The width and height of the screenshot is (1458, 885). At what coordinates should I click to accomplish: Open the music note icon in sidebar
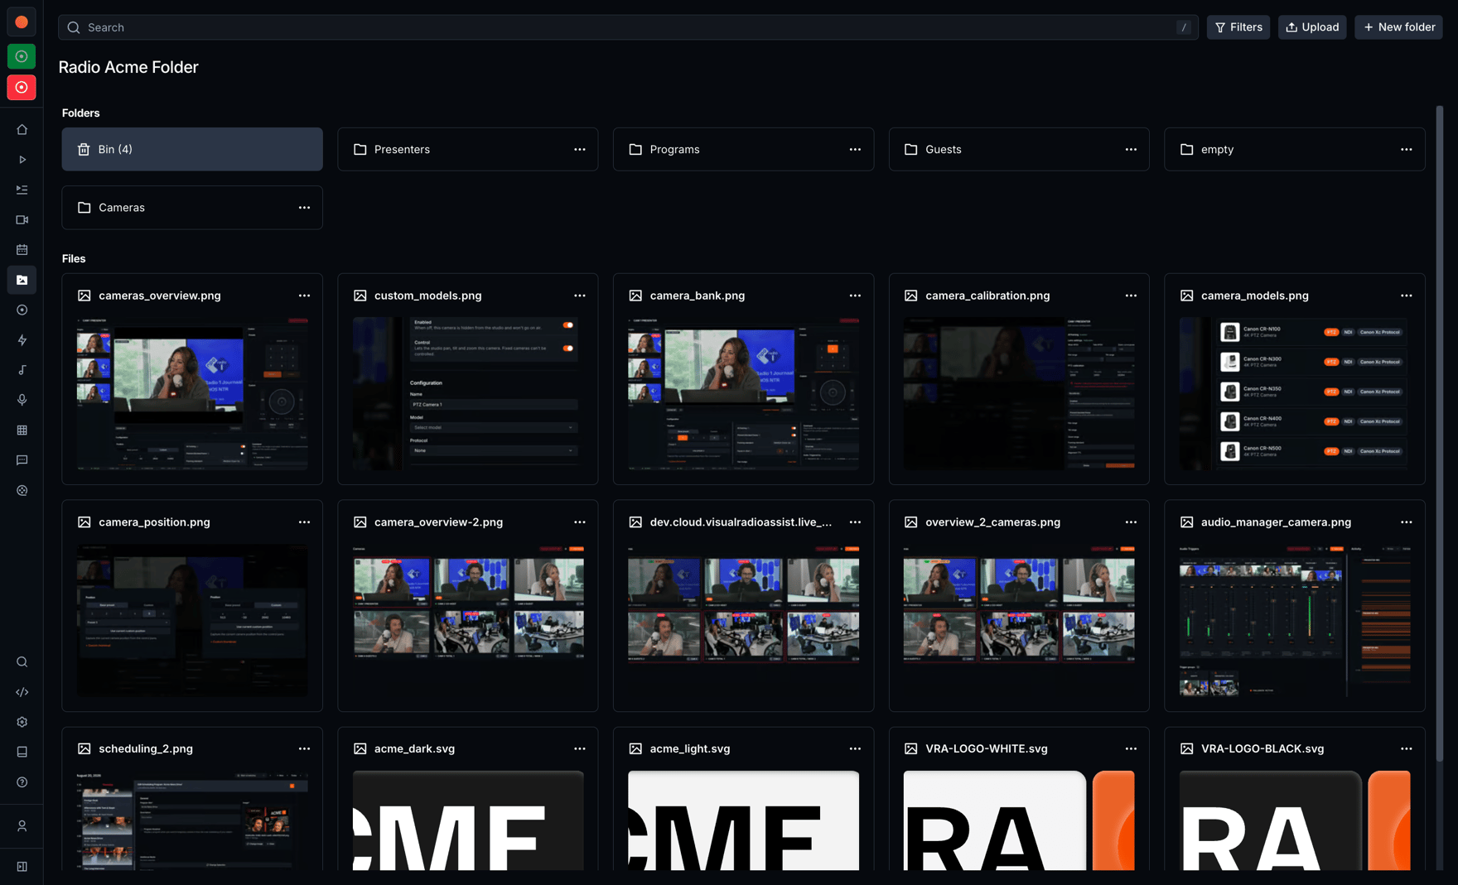pos(22,370)
